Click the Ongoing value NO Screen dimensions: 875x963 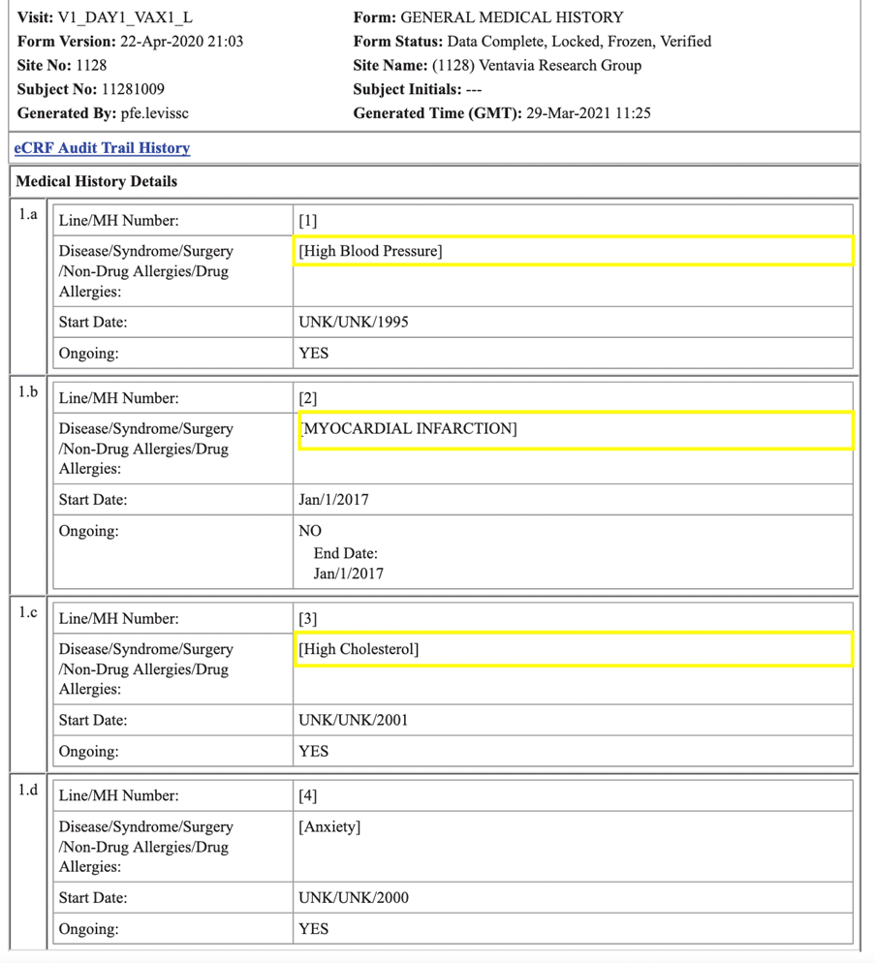tap(310, 531)
